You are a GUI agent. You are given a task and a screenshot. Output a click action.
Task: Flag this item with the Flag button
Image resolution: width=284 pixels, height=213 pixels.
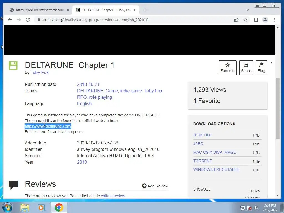coord(261,68)
